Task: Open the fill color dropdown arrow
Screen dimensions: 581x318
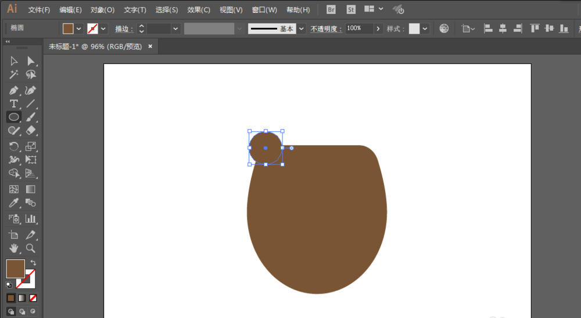Action: coord(78,28)
